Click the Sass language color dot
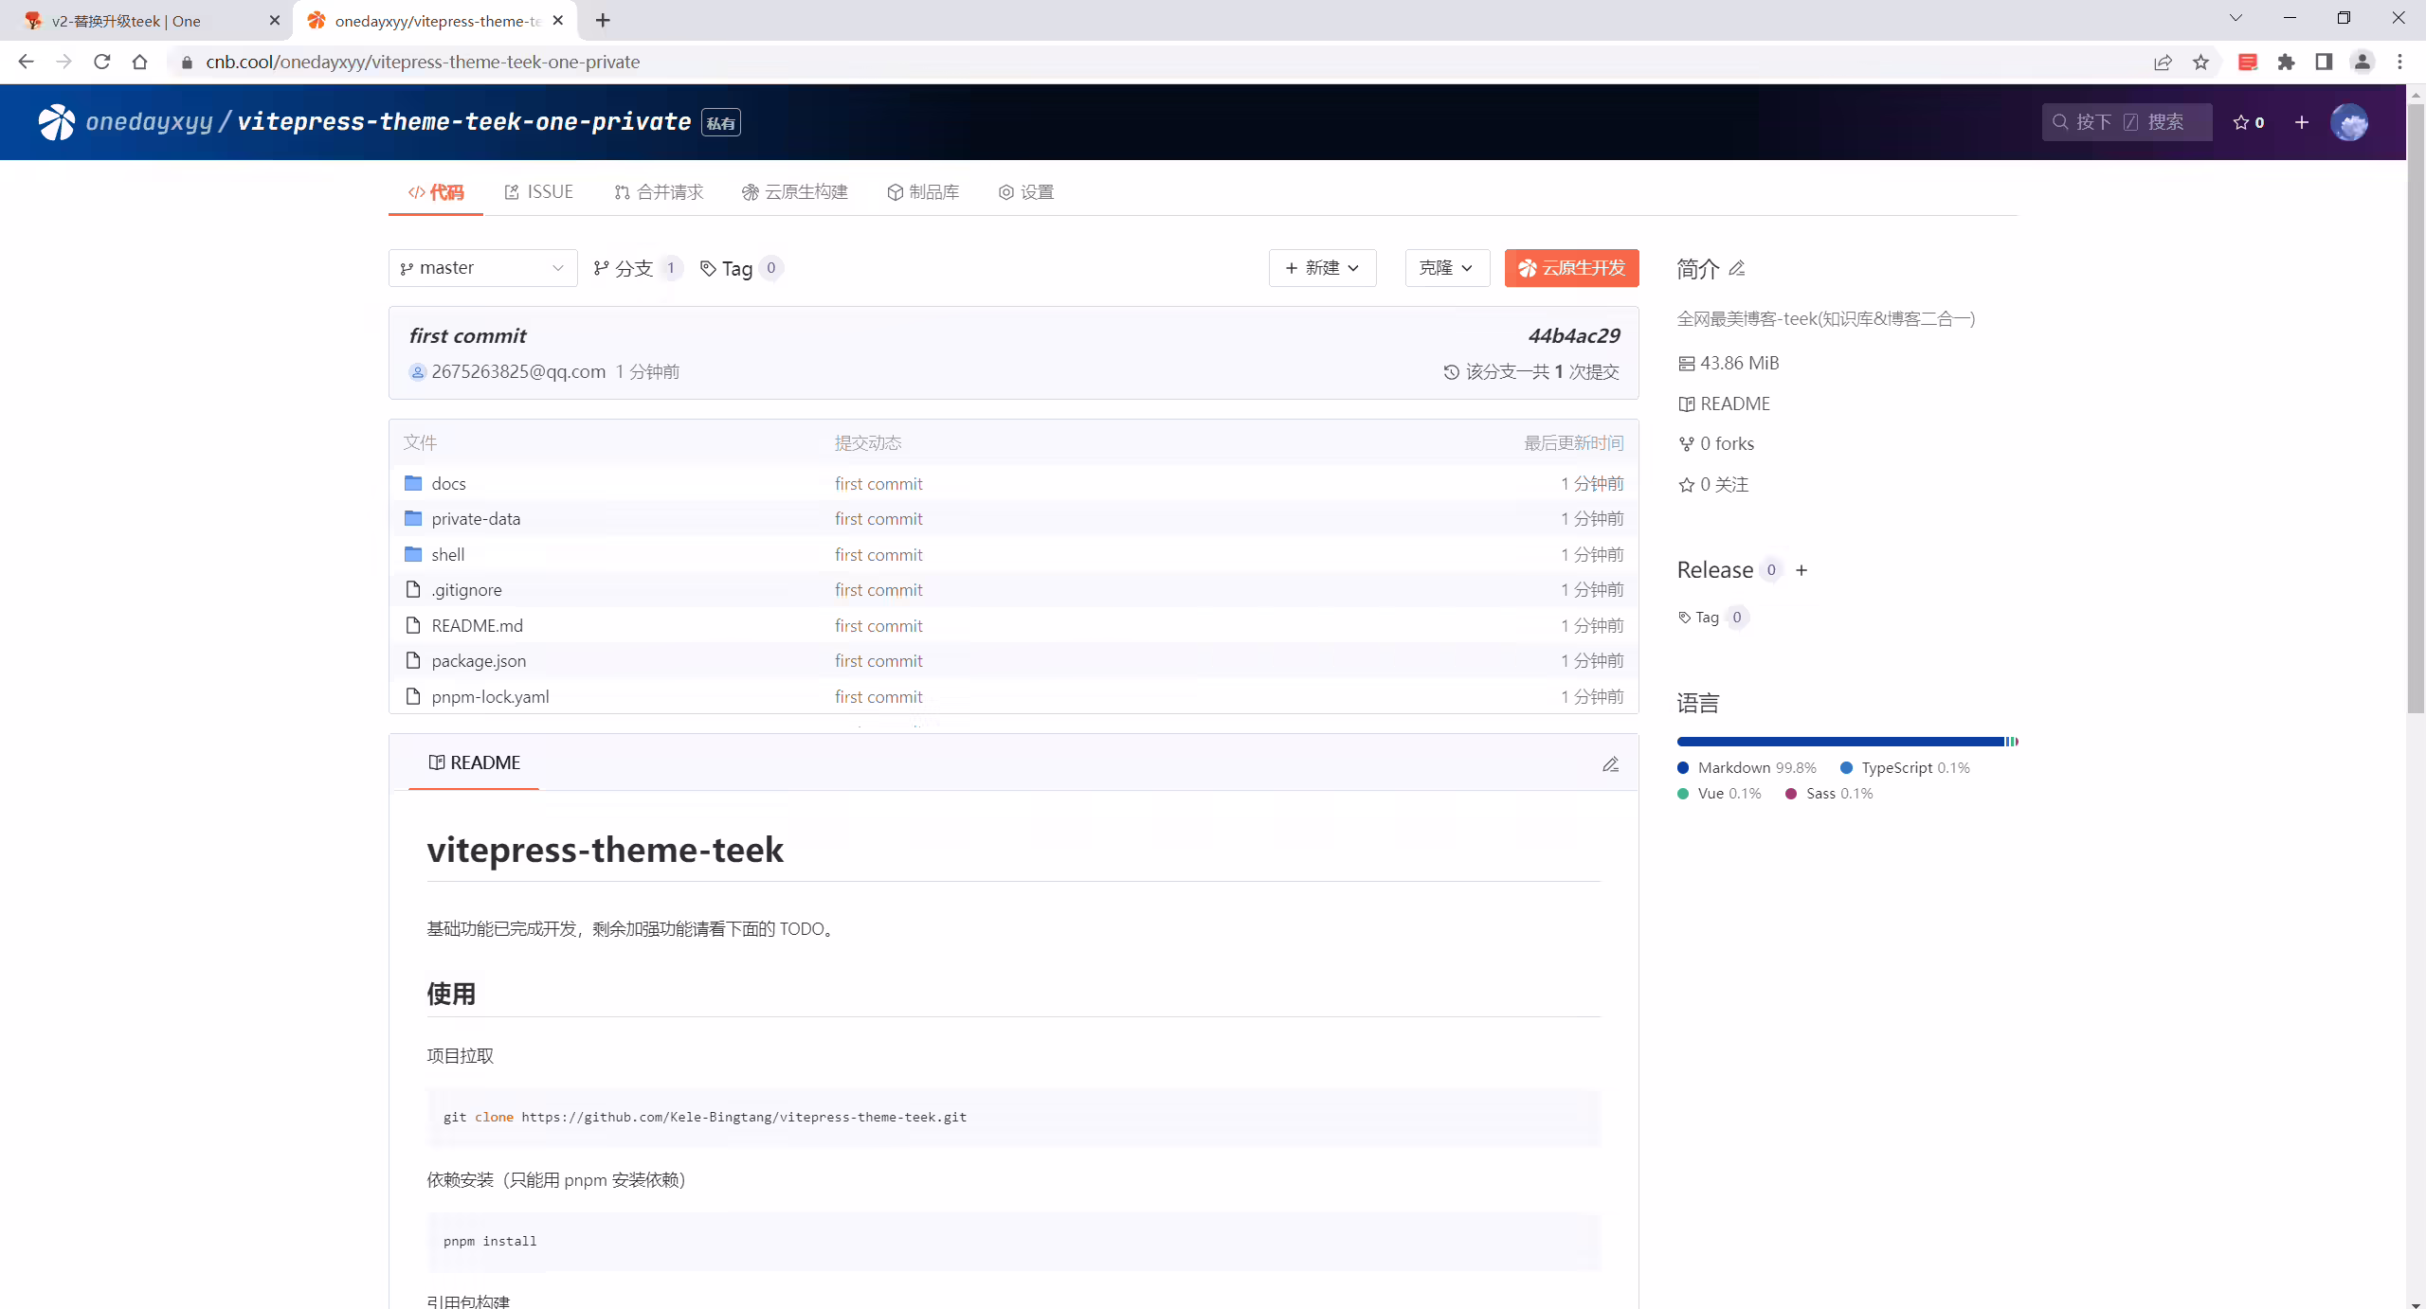This screenshot has height=1309, width=2426. pos(1791,794)
